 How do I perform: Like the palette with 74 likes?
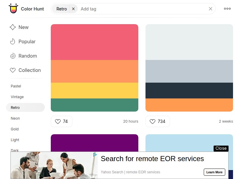62,121
